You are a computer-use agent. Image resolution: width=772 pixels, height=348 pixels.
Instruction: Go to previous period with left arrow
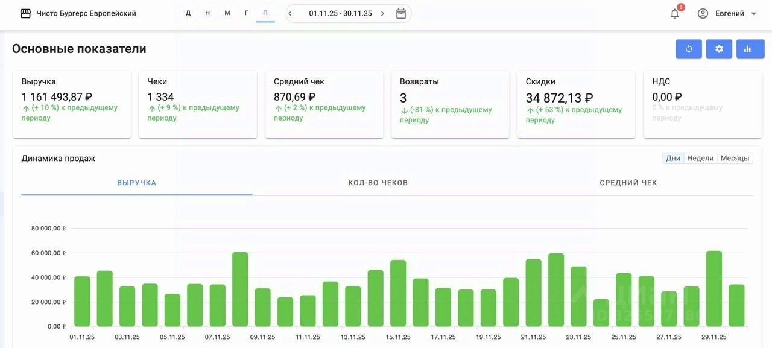pos(290,13)
